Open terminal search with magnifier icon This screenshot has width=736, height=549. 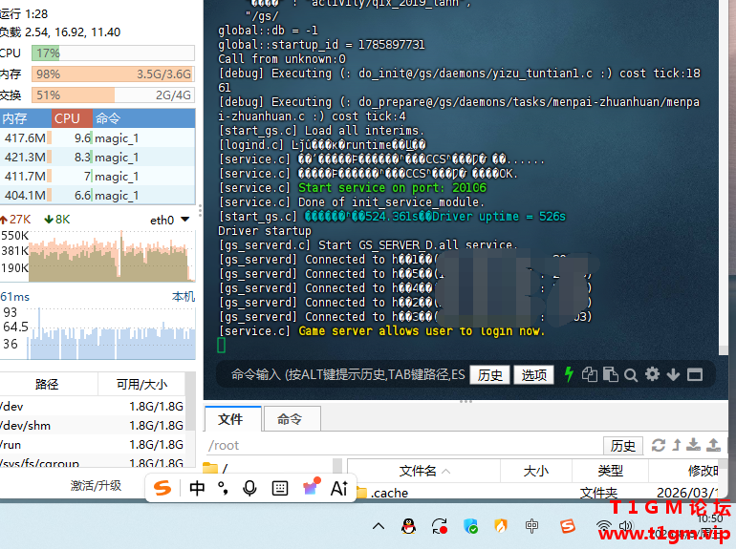pos(631,374)
